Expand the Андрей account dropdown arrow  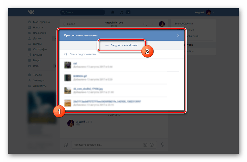click(x=213, y=13)
